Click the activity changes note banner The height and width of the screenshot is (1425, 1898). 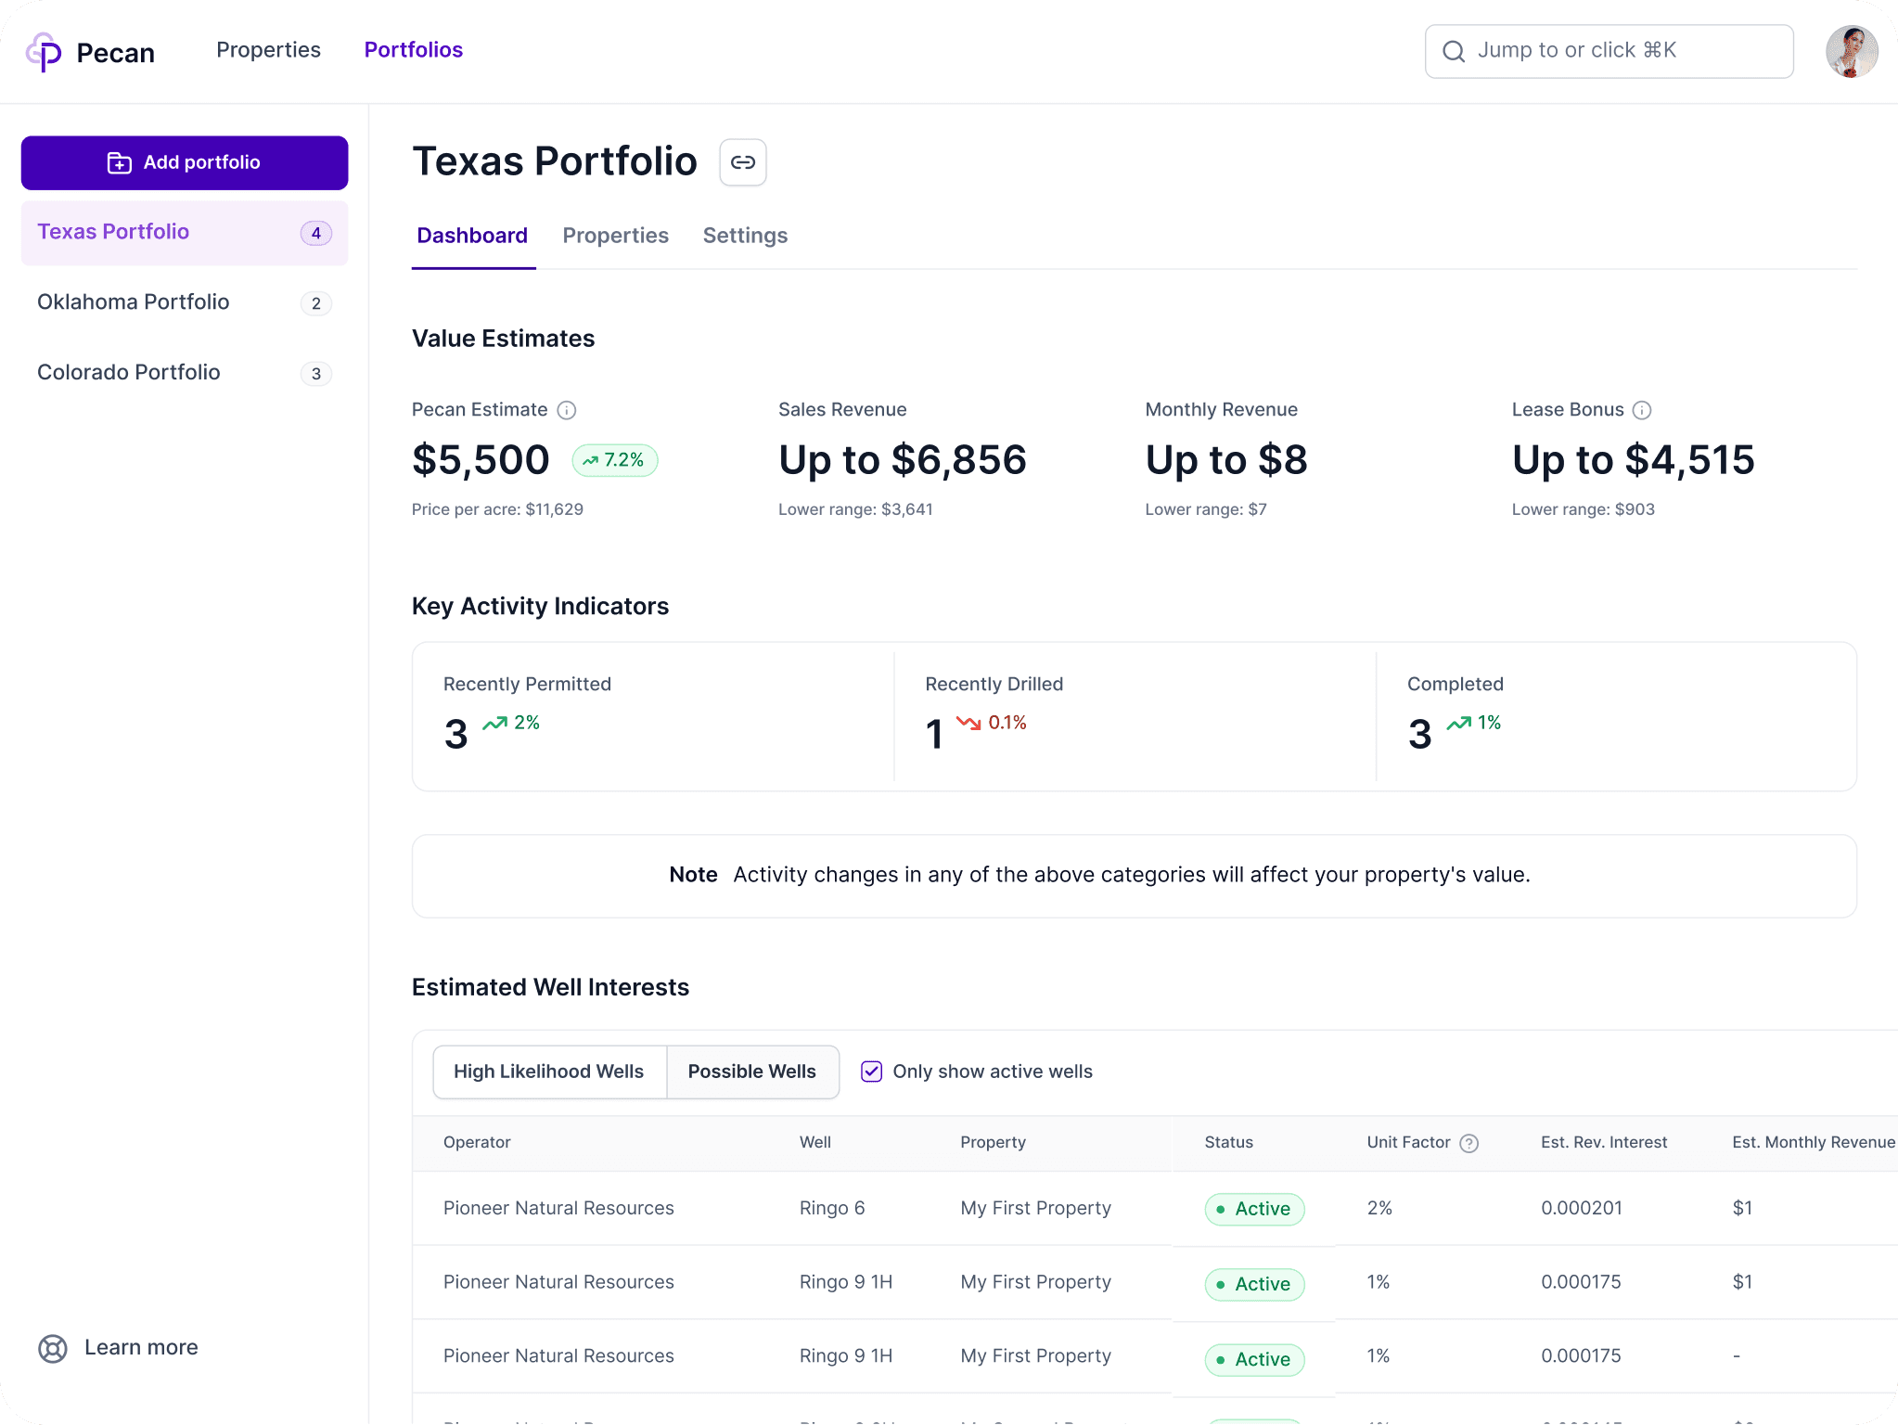[x=1134, y=876]
